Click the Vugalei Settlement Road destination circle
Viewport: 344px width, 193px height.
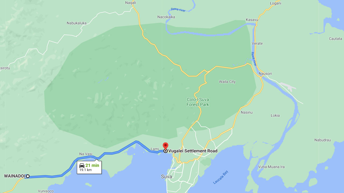point(166,151)
